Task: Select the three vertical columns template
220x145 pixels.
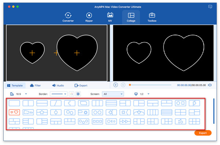Action: [98, 103]
